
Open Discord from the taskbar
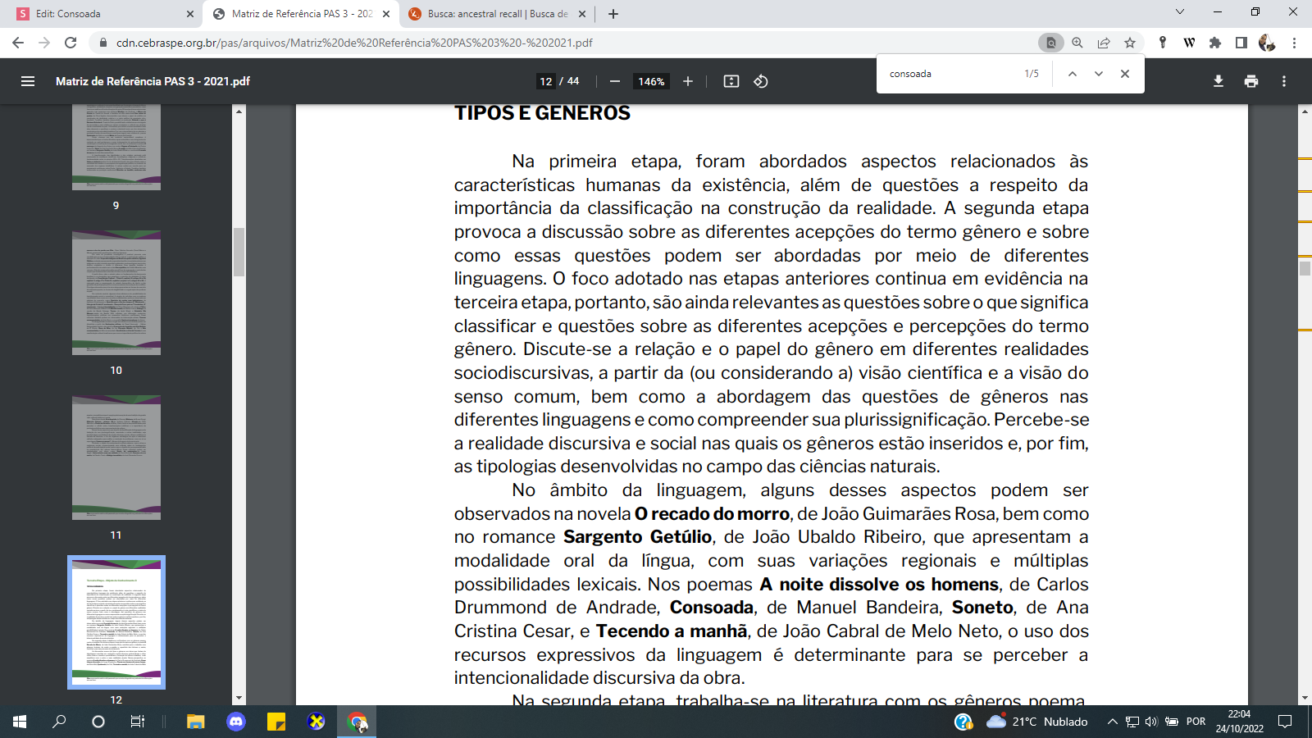click(236, 722)
